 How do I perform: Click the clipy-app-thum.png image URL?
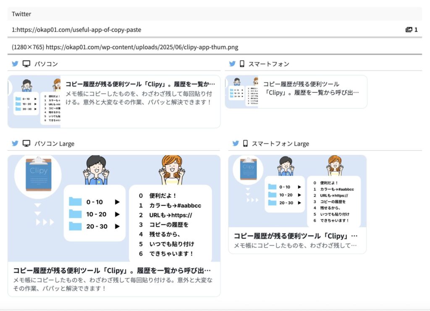click(x=142, y=47)
